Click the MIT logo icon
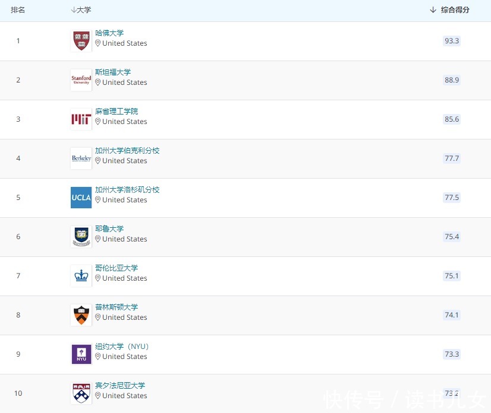Screen dimensions: 491x413 [x=81, y=118]
